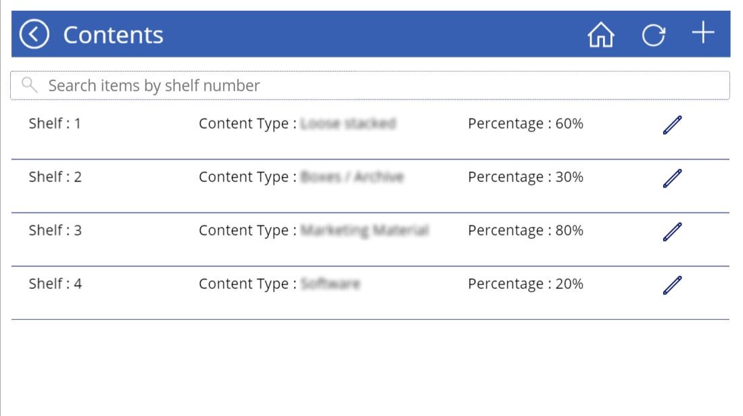
Task: Select the Shelf : 1 label
Action: click(55, 123)
